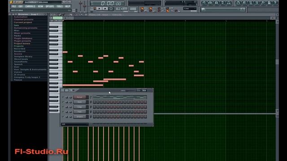Click the Keys channel piano roll preview

(x=120, y=97)
